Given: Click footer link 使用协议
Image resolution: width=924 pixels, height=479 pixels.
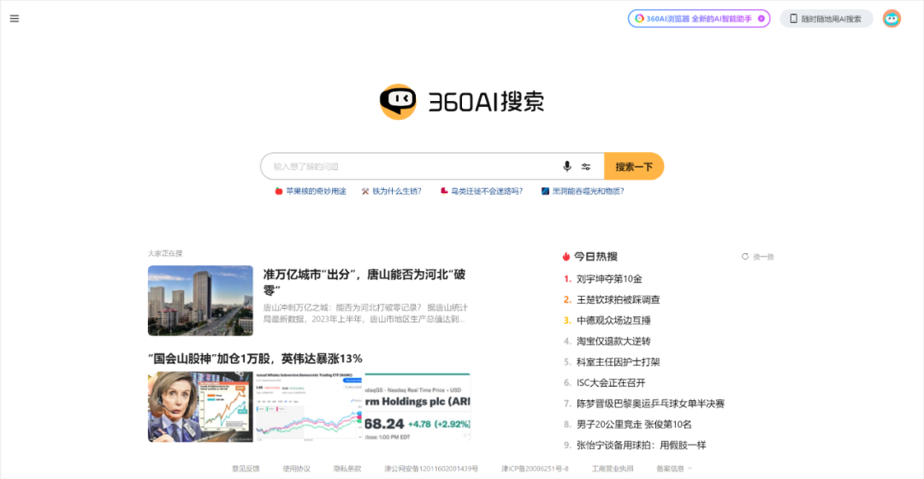Looking at the screenshot, I should click(296, 469).
